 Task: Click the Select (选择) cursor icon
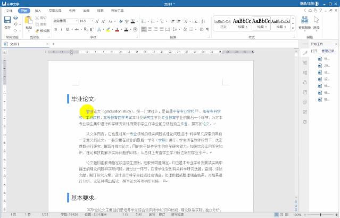(x=317, y=20)
